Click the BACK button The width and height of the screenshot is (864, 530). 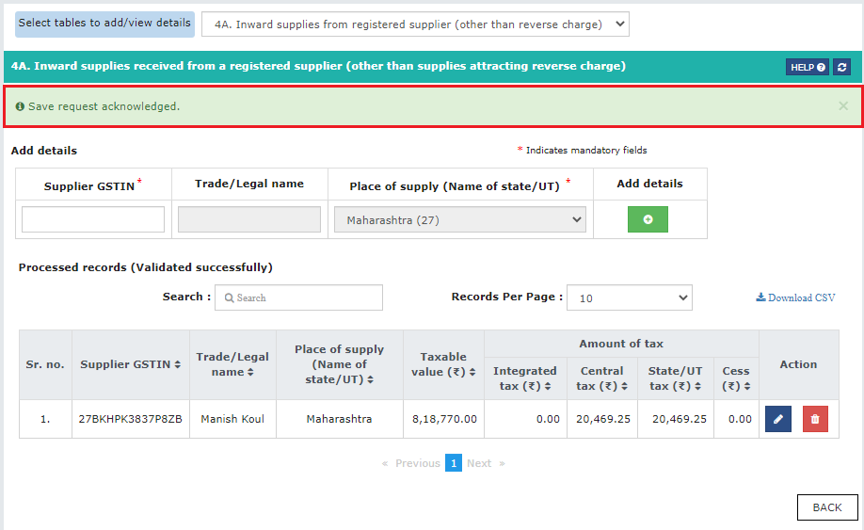tap(827, 507)
